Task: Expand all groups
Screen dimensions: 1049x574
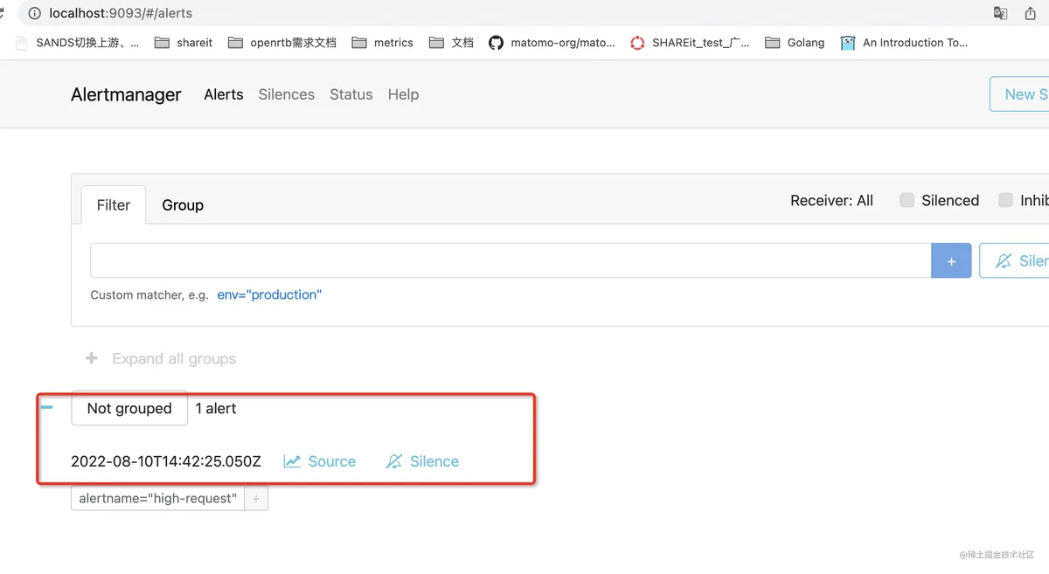Action: [x=161, y=359]
